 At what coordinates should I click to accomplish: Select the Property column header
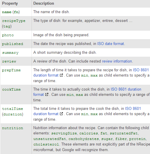(x=10, y=4)
